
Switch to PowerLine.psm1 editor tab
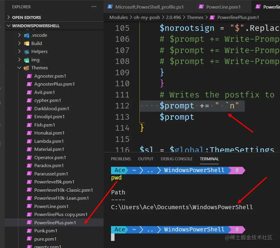point(223,7)
